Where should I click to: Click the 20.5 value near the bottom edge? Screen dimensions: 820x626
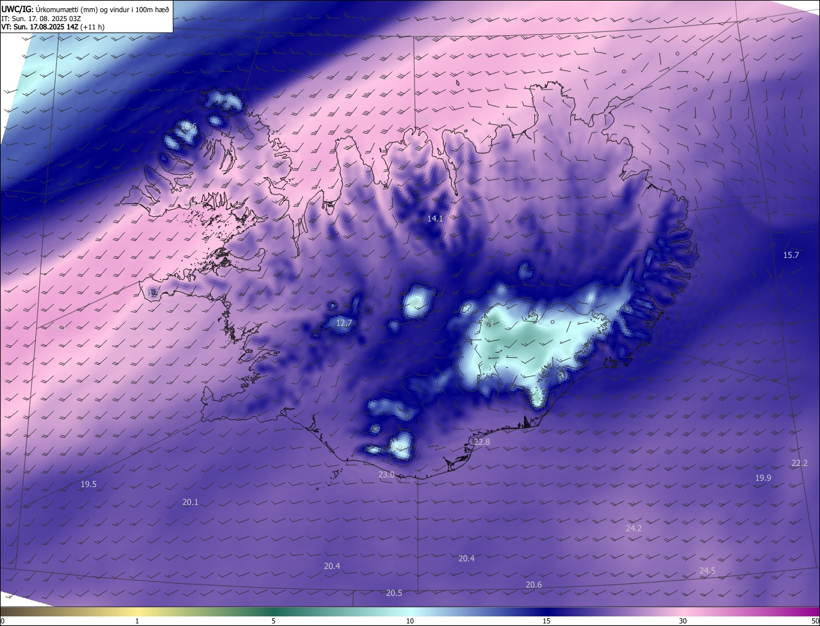point(394,593)
